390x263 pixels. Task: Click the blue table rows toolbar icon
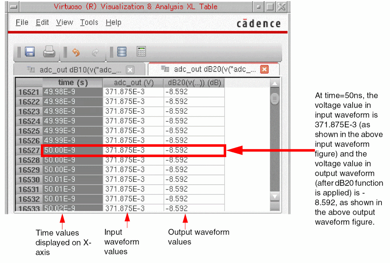point(122,52)
